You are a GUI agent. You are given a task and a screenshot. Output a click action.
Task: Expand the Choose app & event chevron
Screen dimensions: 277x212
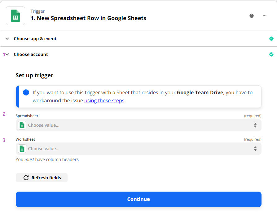click(7, 39)
